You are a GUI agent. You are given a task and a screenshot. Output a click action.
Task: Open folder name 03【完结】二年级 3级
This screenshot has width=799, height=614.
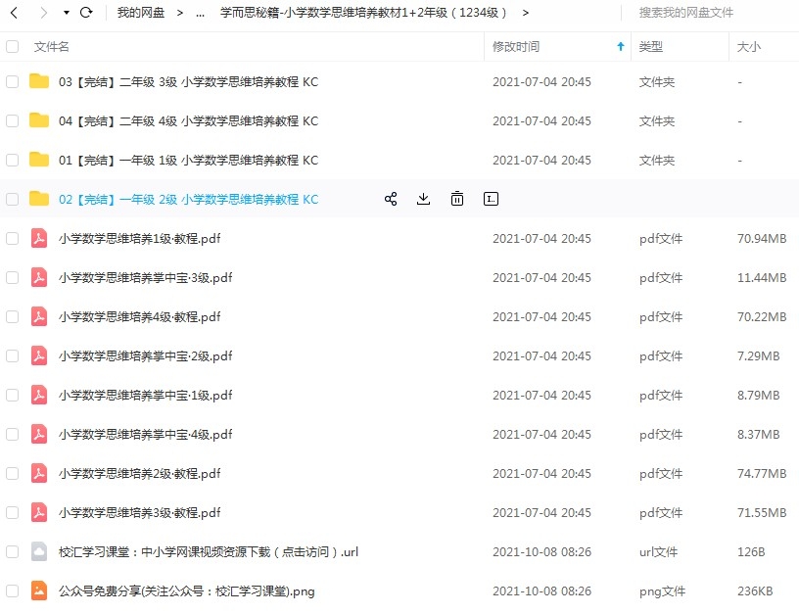(189, 82)
